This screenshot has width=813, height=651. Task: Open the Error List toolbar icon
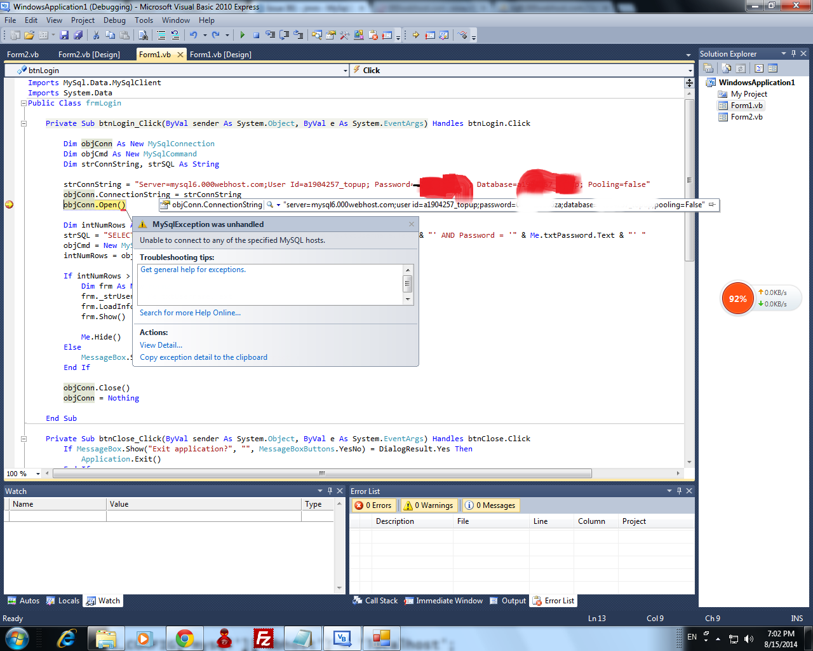pos(373,35)
